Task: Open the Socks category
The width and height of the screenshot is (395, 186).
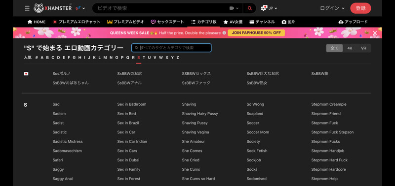Action: pos(252,169)
